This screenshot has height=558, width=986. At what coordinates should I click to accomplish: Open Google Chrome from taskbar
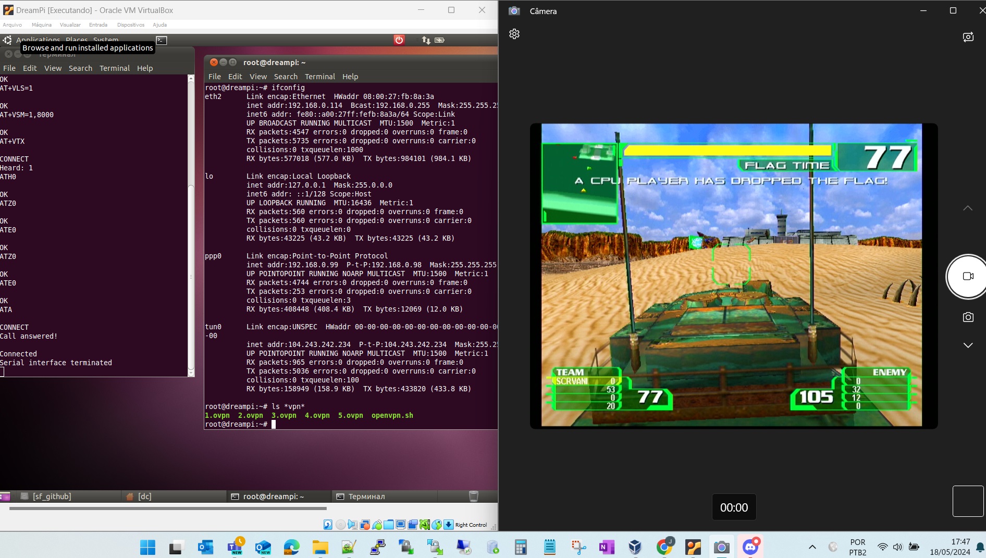coord(664,547)
